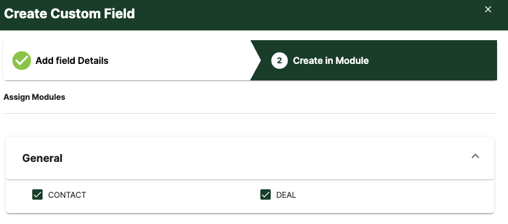Click the CONTACT label text
The height and width of the screenshot is (224, 508).
[x=67, y=195]
